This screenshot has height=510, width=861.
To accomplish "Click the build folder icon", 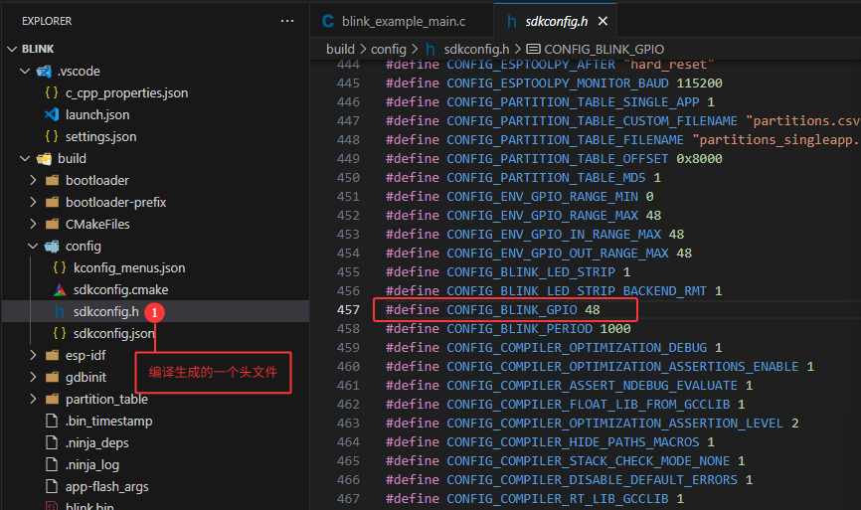I will [x=44, y=159].
